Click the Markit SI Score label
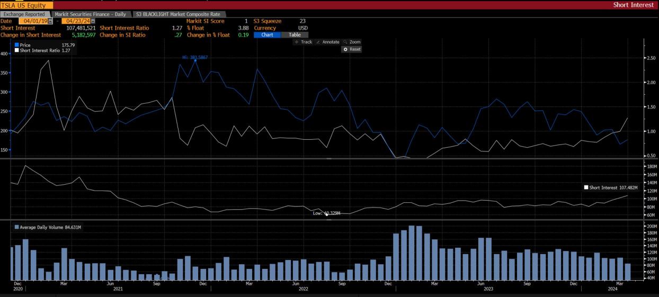The image size is (659, 297). (x=206, y=21)
